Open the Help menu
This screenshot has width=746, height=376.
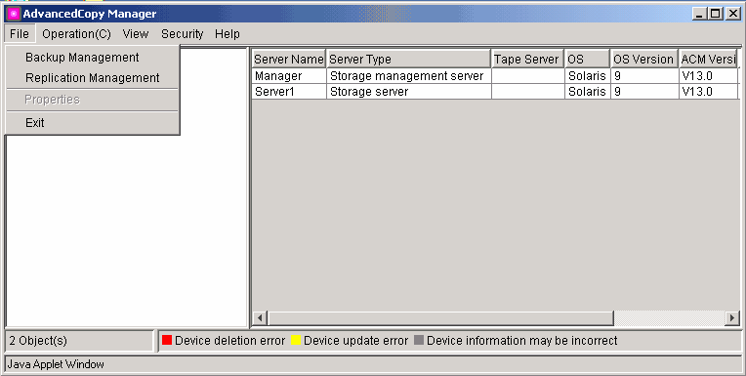[228, 34]
